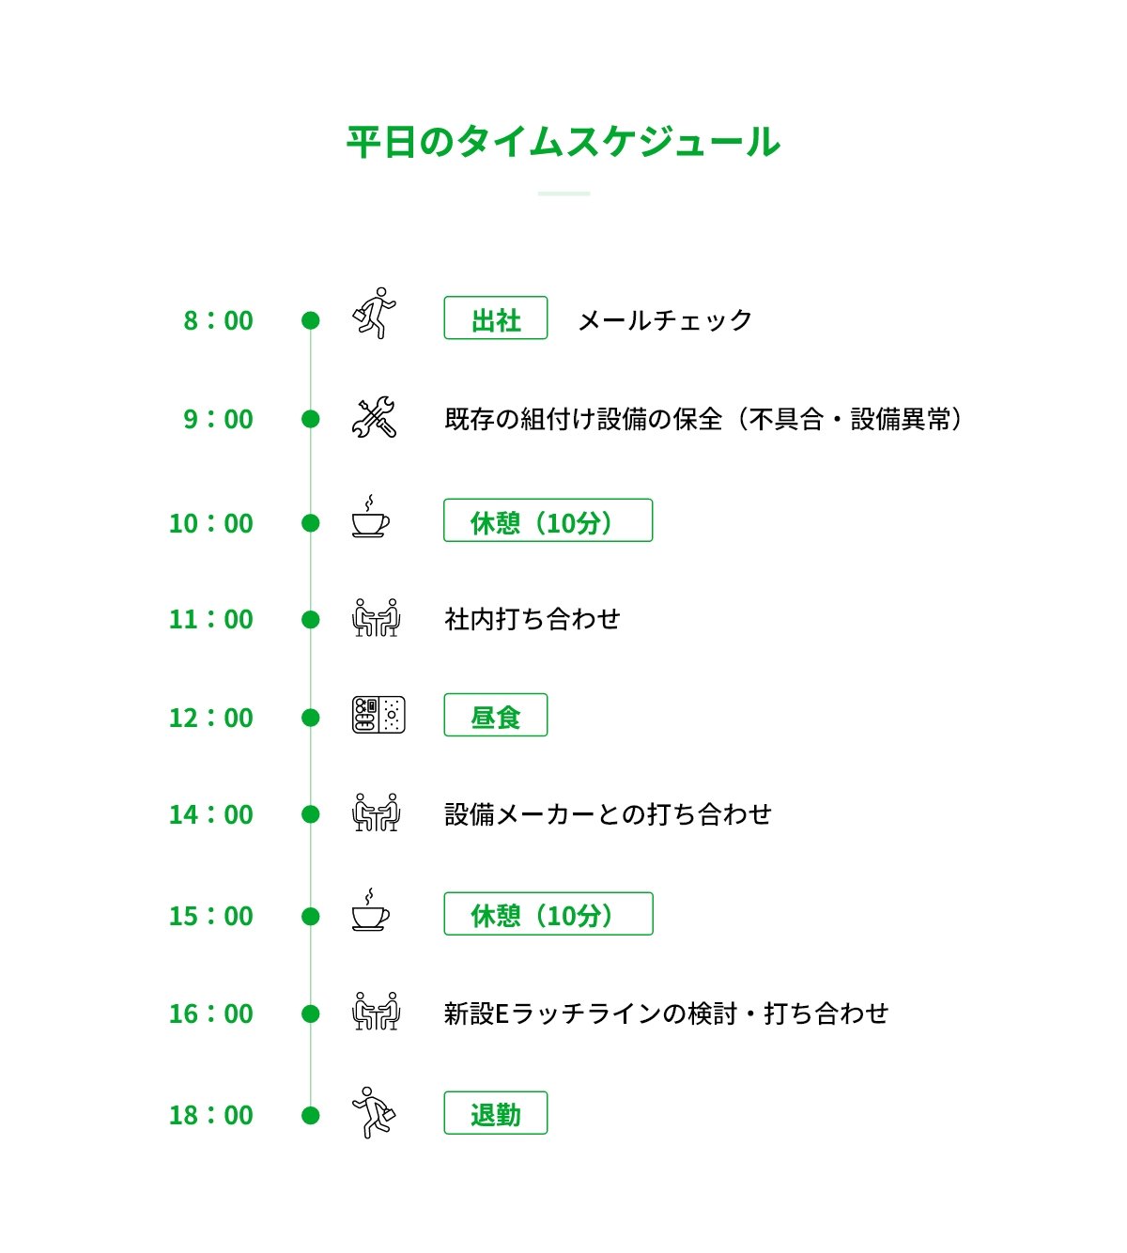Select the 休憩（10分）box at 15:00
Viewport: 1127px width, 1253px height.
pyautogui.click(x=548, y=914)
